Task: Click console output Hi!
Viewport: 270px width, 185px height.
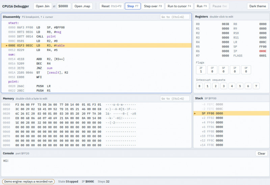Action: coord(6,161)
